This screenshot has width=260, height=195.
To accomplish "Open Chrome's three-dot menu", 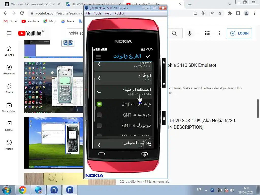I will pyautogui.click(x=254, y=13).
